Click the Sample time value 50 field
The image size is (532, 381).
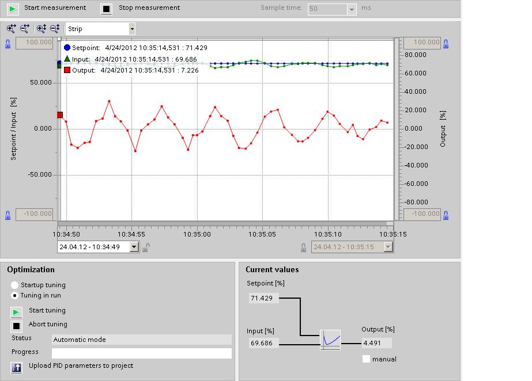(x=328, y=9)
